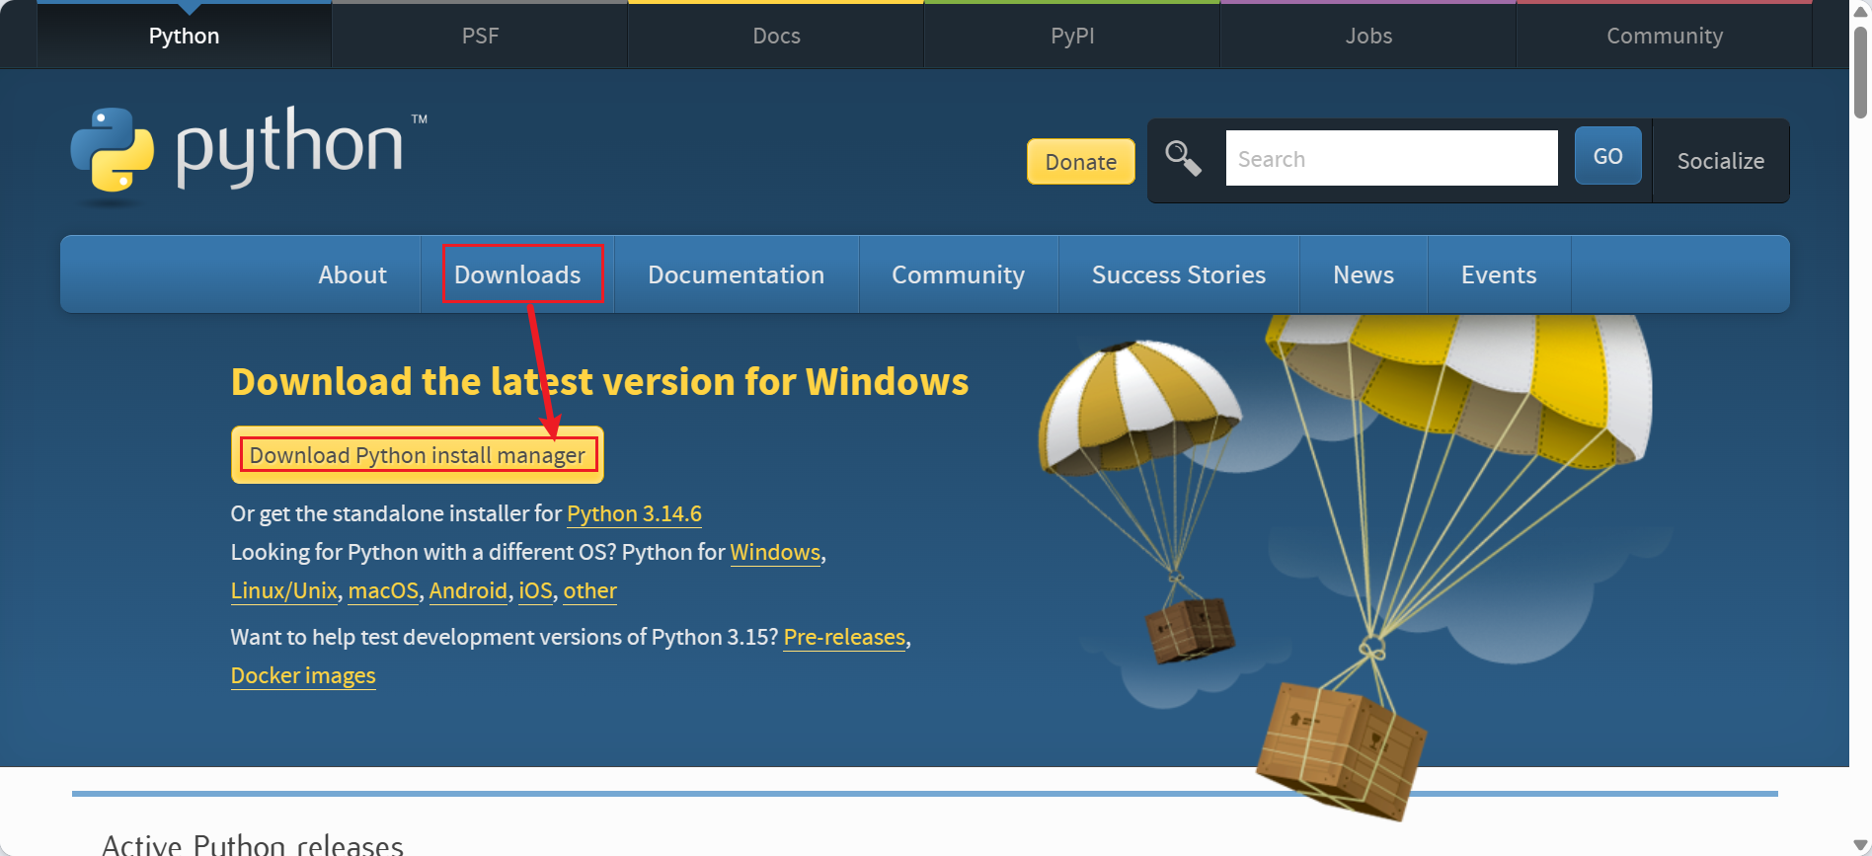The width and height of the screenshot is (1872, 856).
Task: Click the Download the latest version heading
Action: pos(600,381)
